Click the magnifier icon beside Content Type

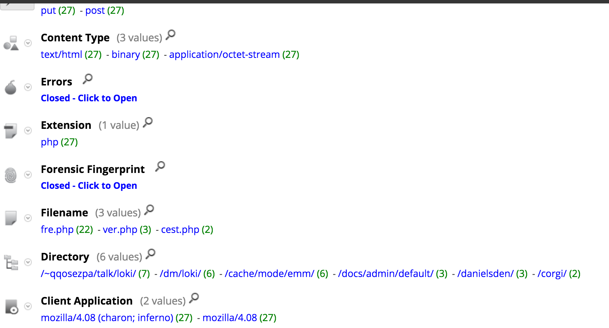[171, 35]
